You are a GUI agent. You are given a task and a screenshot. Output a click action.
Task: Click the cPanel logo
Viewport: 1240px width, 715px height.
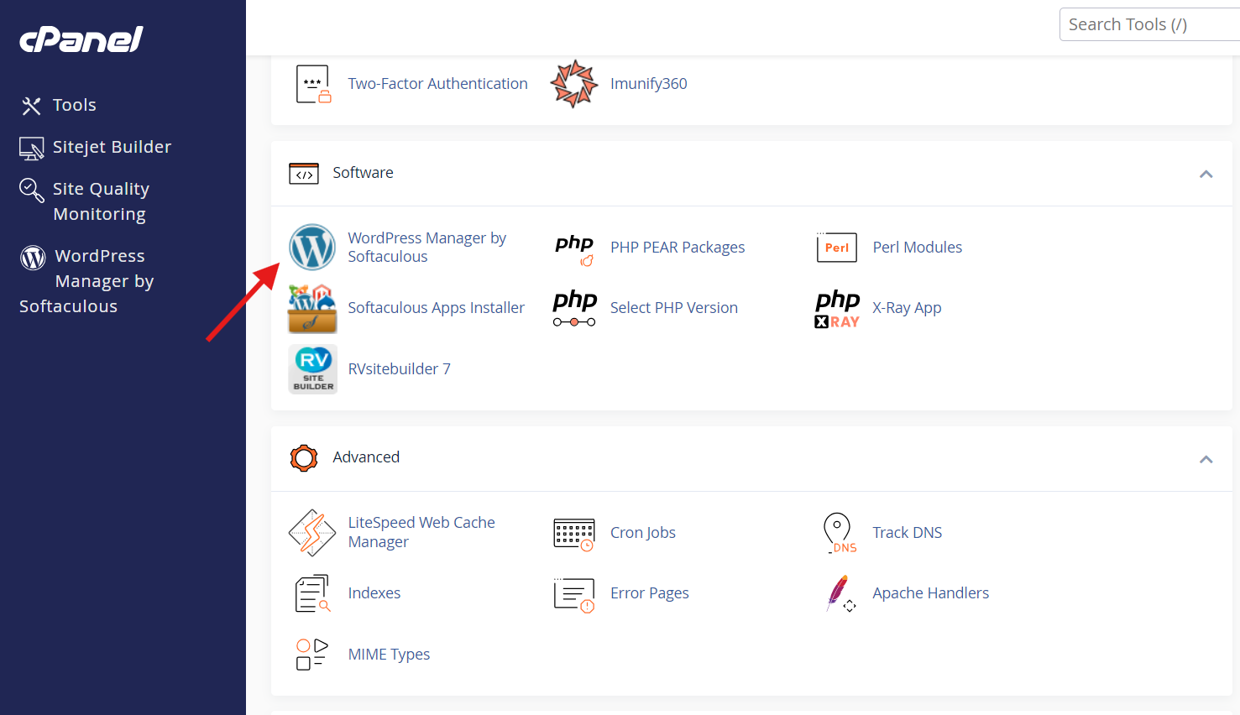click(x=81, y=39)
